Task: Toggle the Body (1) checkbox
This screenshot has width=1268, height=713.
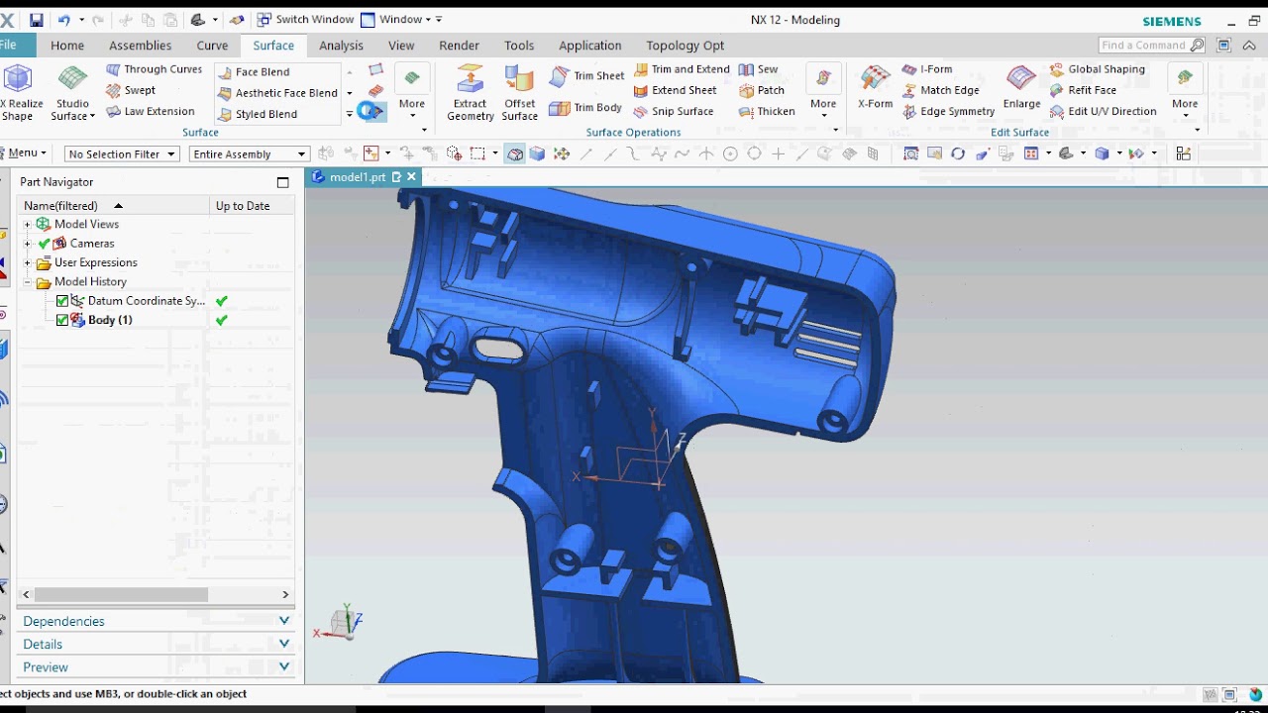Action: point(62,320)
